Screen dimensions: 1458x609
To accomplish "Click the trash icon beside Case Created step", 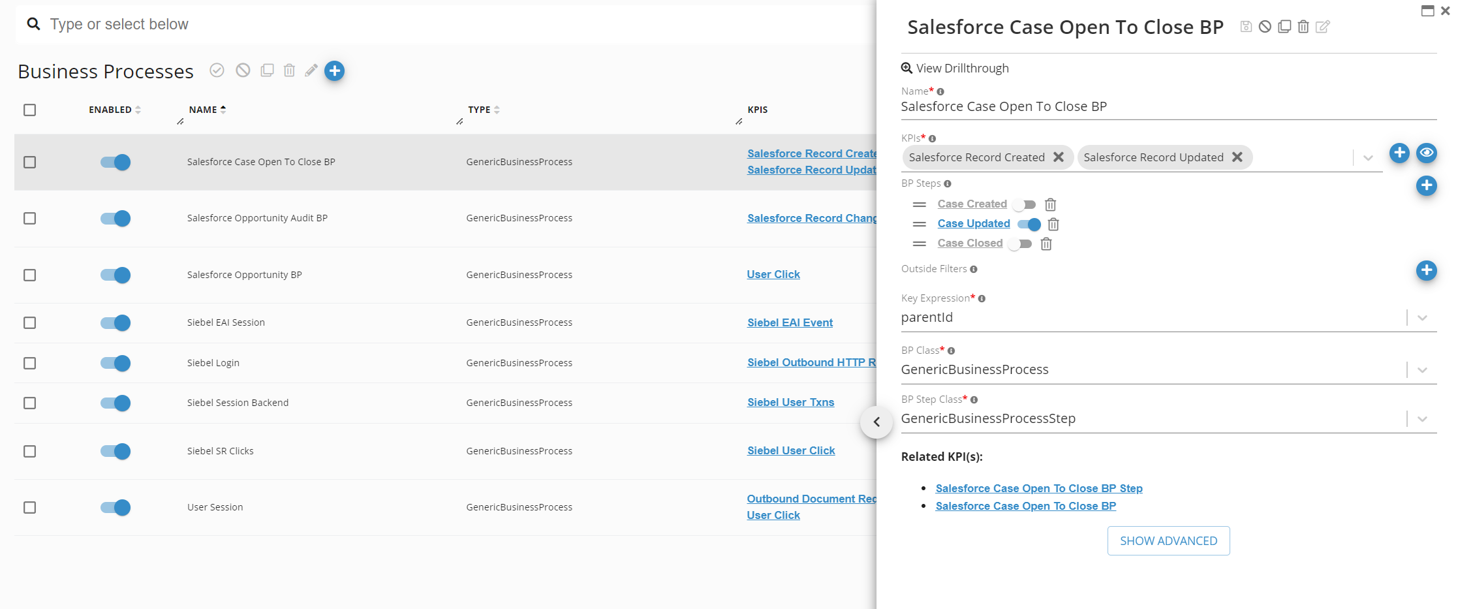I will [1050, 204].
